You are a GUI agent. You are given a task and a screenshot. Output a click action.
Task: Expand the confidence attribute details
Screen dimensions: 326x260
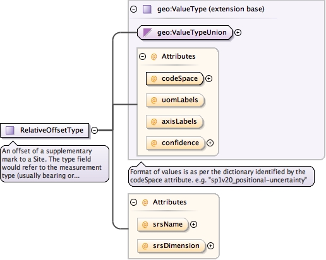coord(210,143)
